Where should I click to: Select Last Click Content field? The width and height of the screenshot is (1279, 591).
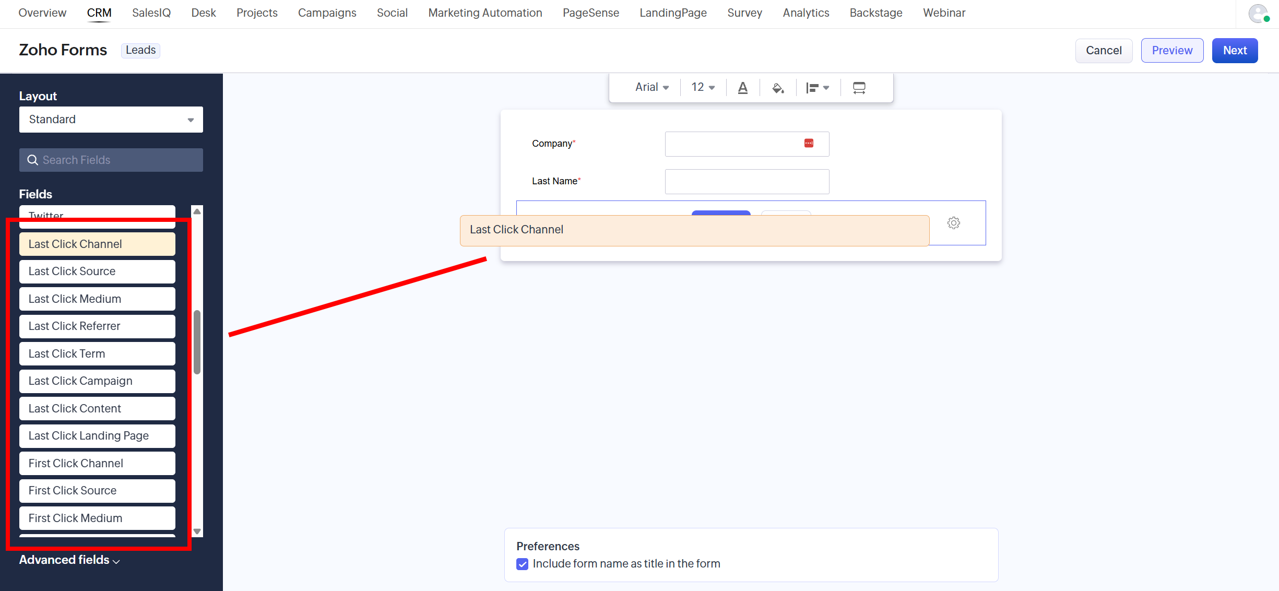click(97, 408)
